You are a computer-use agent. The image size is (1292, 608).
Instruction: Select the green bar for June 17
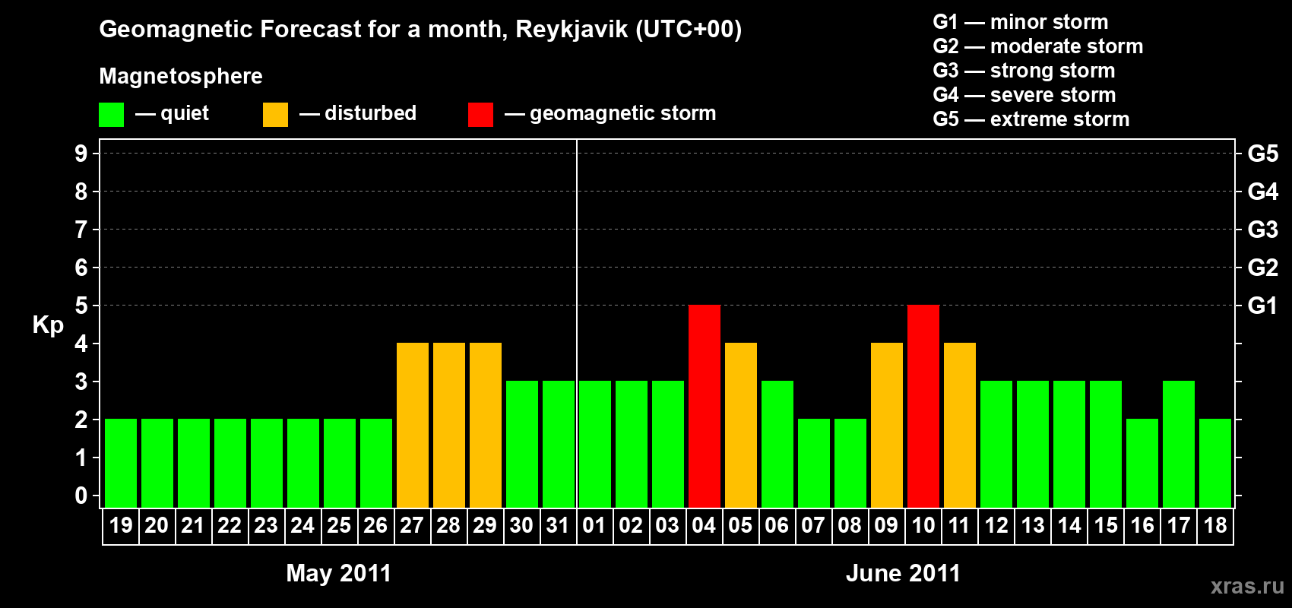[1179, 444]
